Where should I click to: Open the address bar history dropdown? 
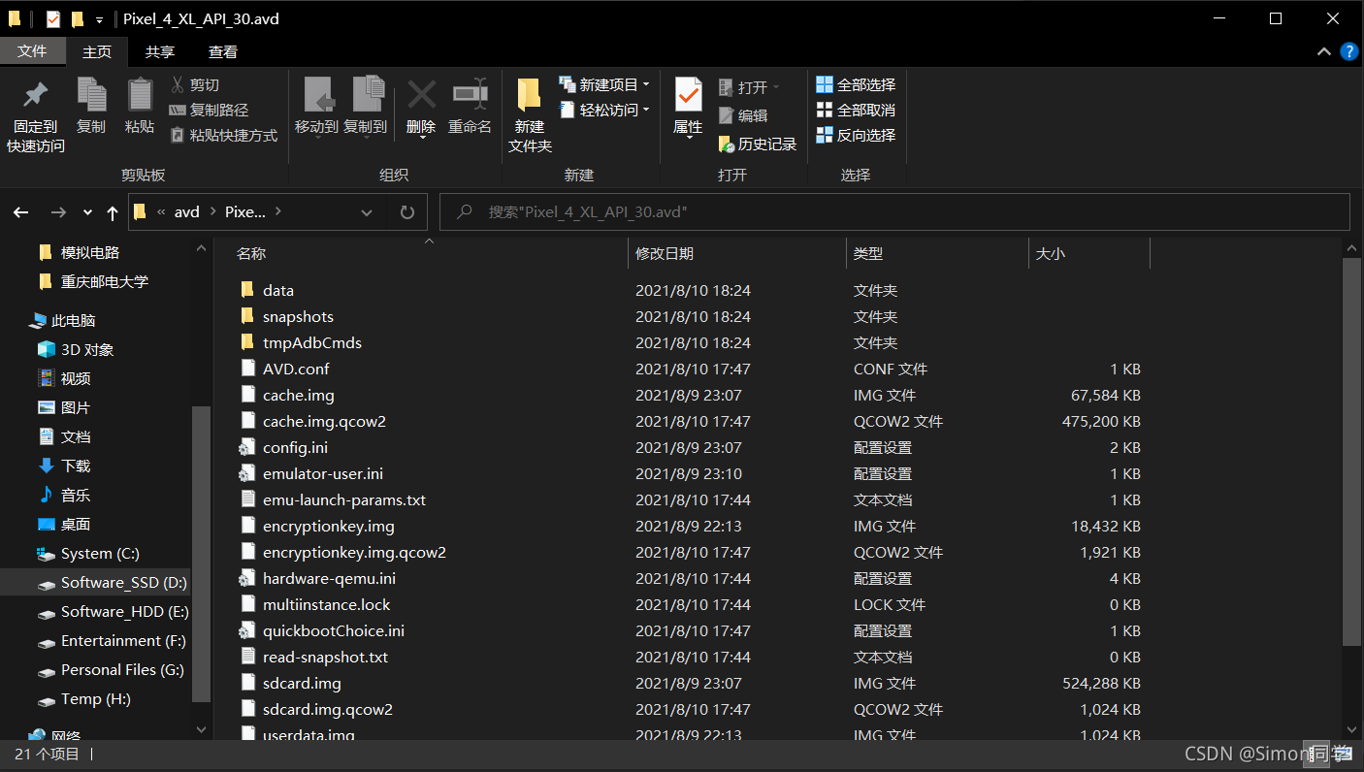pyautogui.click(x=367, y=212)
